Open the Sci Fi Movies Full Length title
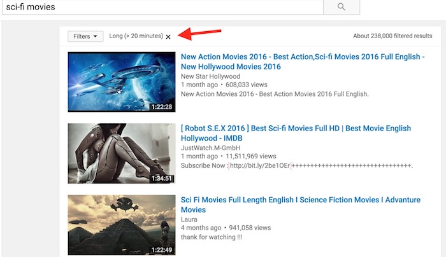The height and width of the screenshot is (257, 446). click(x=301, y=205)
